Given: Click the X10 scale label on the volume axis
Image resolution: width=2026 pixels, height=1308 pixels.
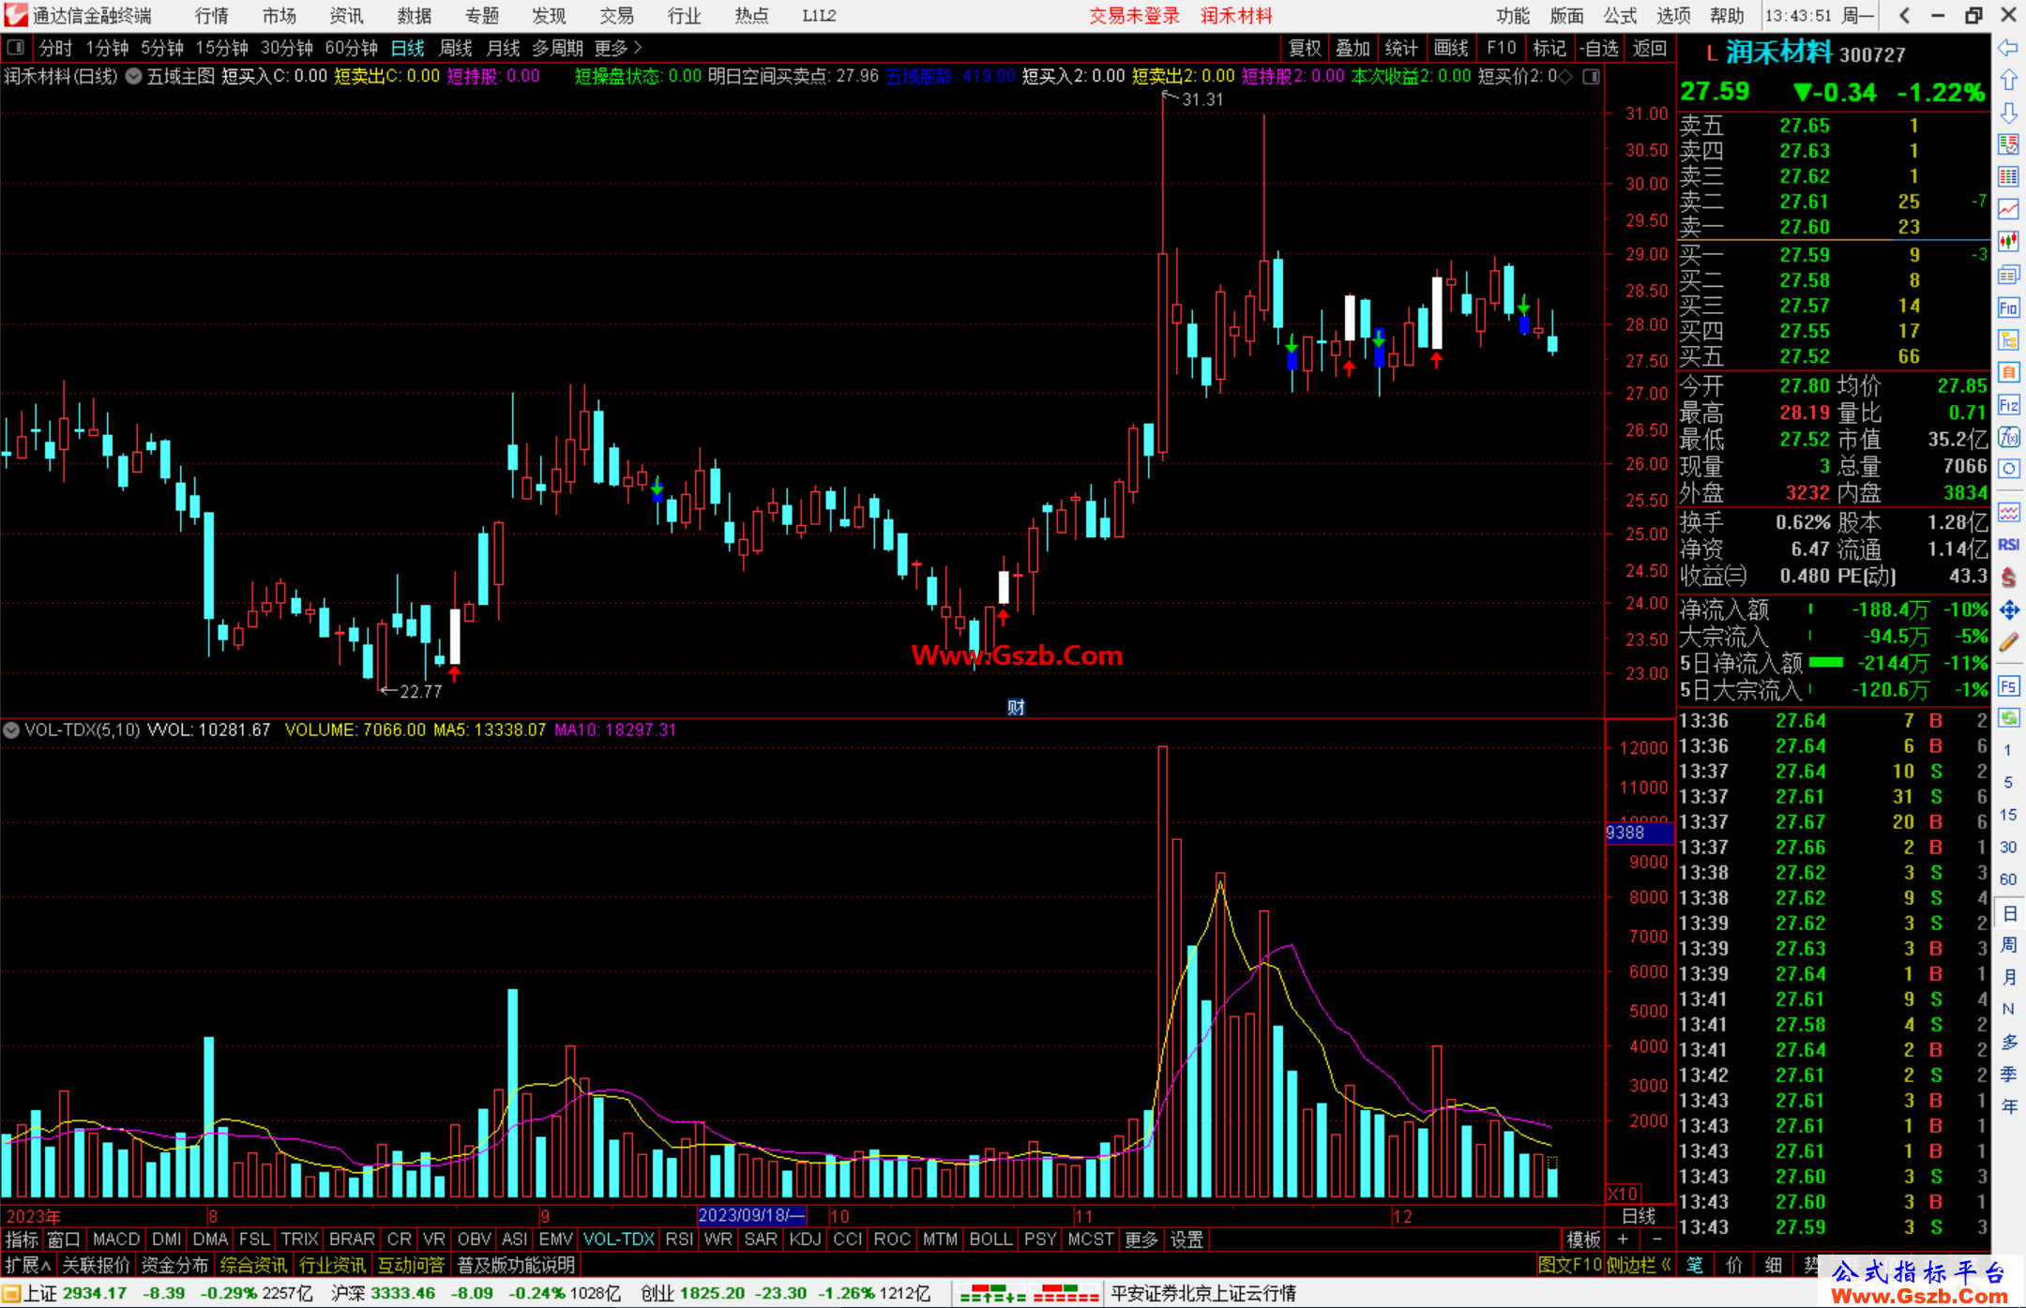Looking at the screenshot, I should click(x=1623, y=1194).
